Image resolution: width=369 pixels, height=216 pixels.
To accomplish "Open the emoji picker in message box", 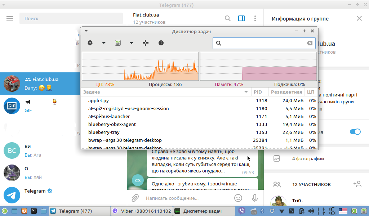I will [238, 198].
